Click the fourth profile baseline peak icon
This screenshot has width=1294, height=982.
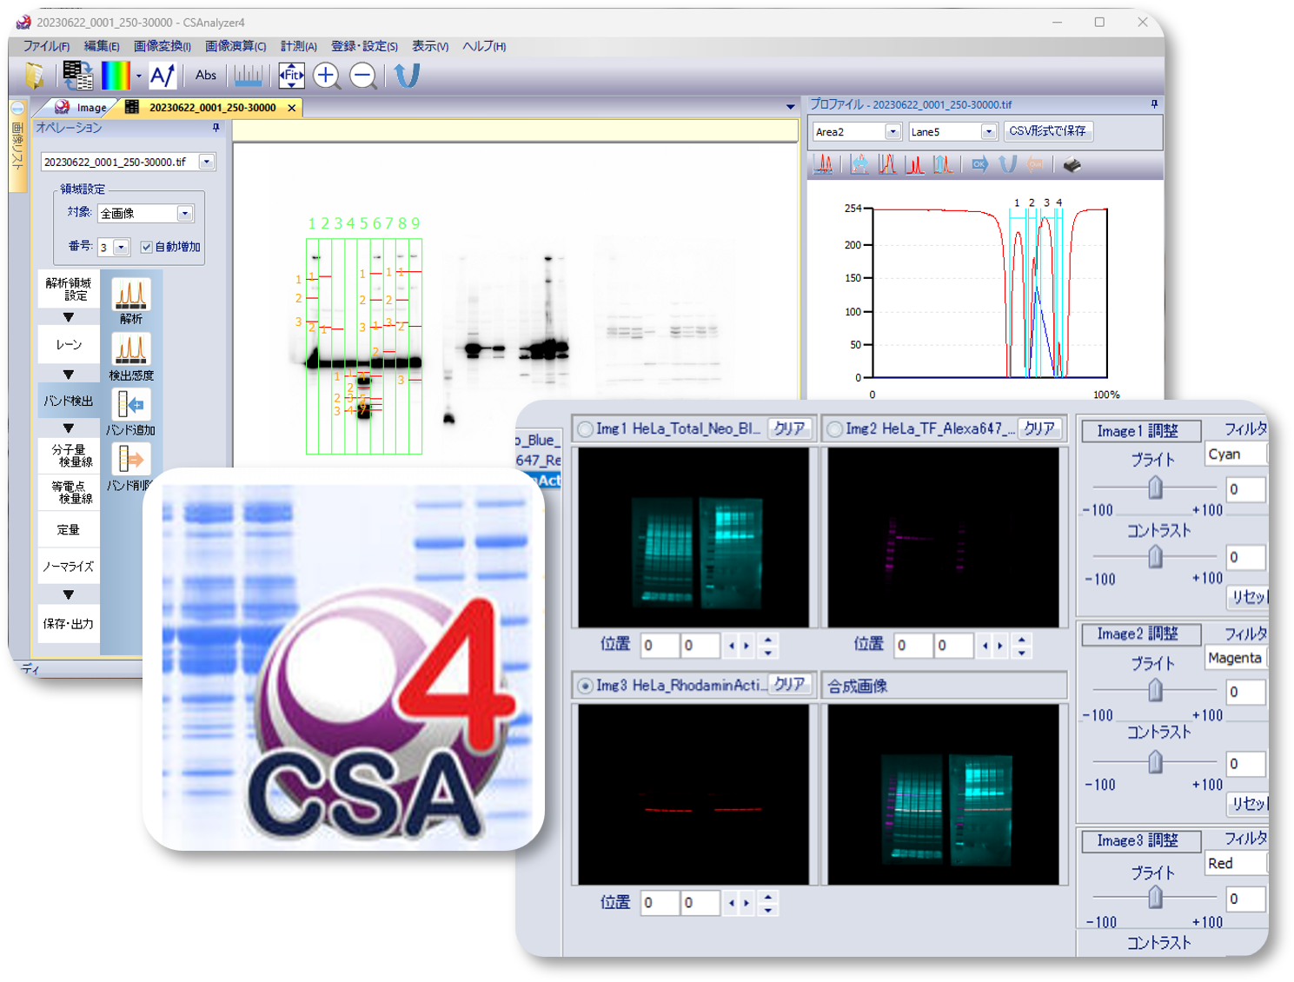914,164
